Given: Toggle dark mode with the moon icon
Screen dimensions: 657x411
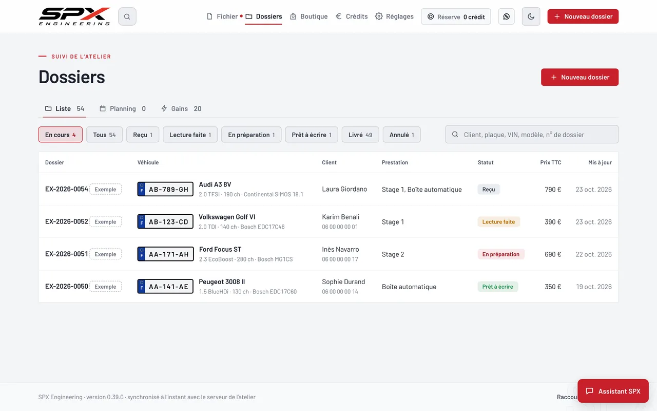Looking at the screenshot, I should tap(531, 16).
